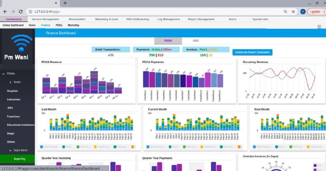The image size is (326, 171).
Task: Expand the Hotels sidebar item
Action: pyautogui.click(x=11, y=82)
